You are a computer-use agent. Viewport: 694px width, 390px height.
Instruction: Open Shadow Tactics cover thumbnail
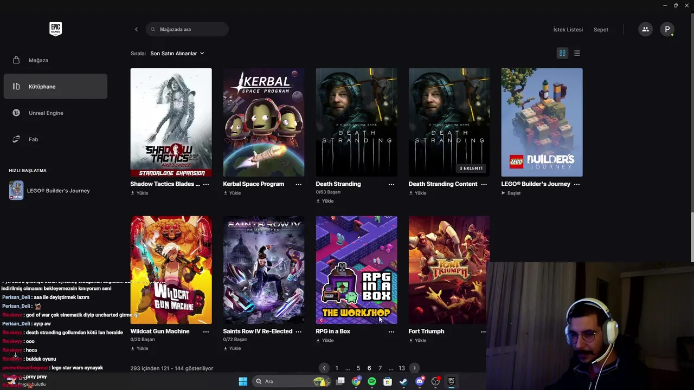pos(171,122)
